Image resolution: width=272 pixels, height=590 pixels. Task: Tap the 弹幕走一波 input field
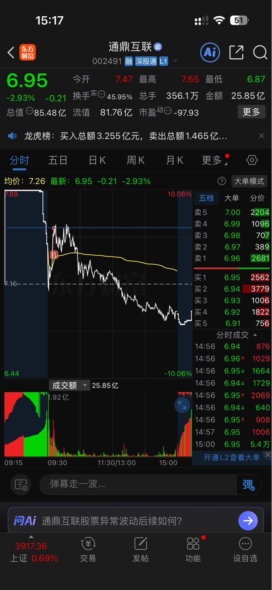(138, 484)
